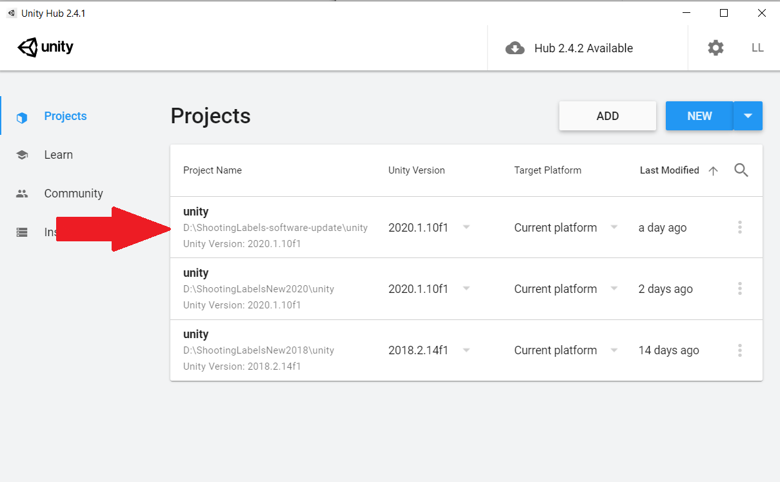The image size is (780, 482).
Task: Open the LL account menu
Action: click(757, 48)
